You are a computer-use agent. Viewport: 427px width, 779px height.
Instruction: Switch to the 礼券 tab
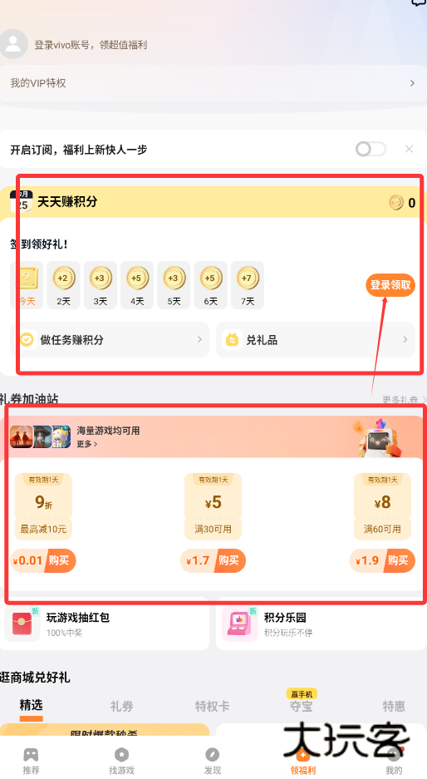(121, 706)
